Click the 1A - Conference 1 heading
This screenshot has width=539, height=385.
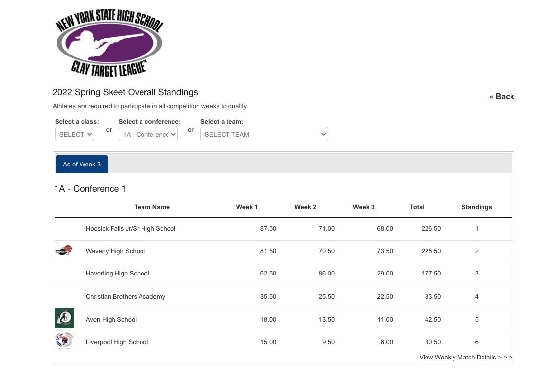click(90, 189)
